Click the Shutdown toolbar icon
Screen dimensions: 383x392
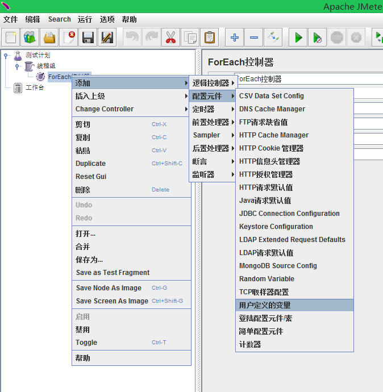click(356, 37)
